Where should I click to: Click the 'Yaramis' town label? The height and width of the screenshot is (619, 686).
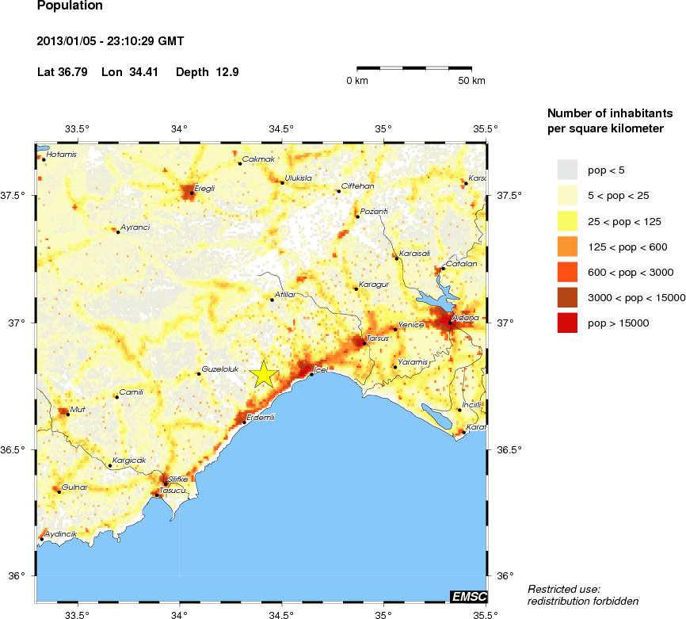pyautogui.click(x=413, y=362)
